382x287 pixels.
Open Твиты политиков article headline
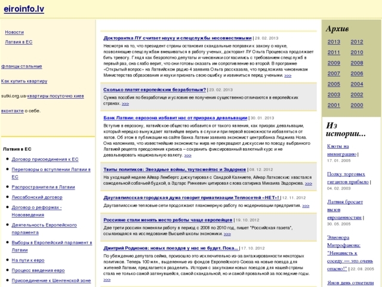click(175, 169)
